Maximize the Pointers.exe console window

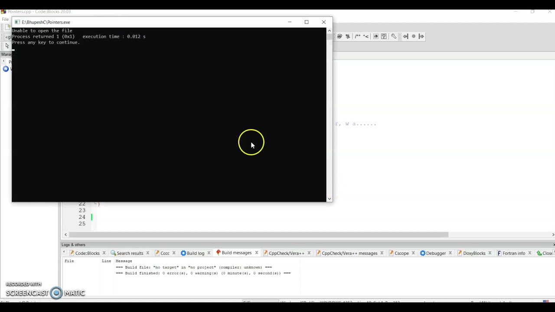[x=307, y=22]
